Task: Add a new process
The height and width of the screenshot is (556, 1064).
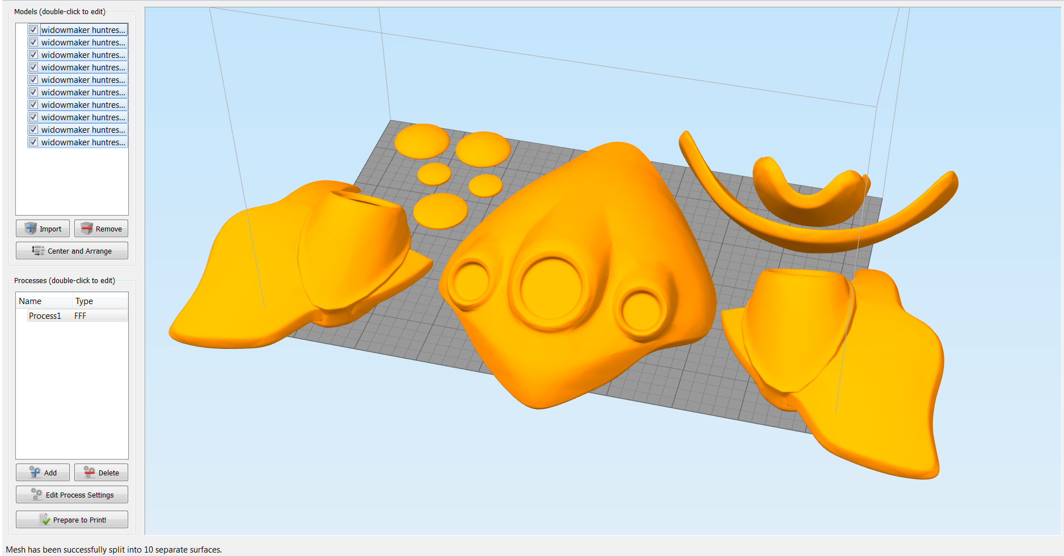Action: point(43,473)
